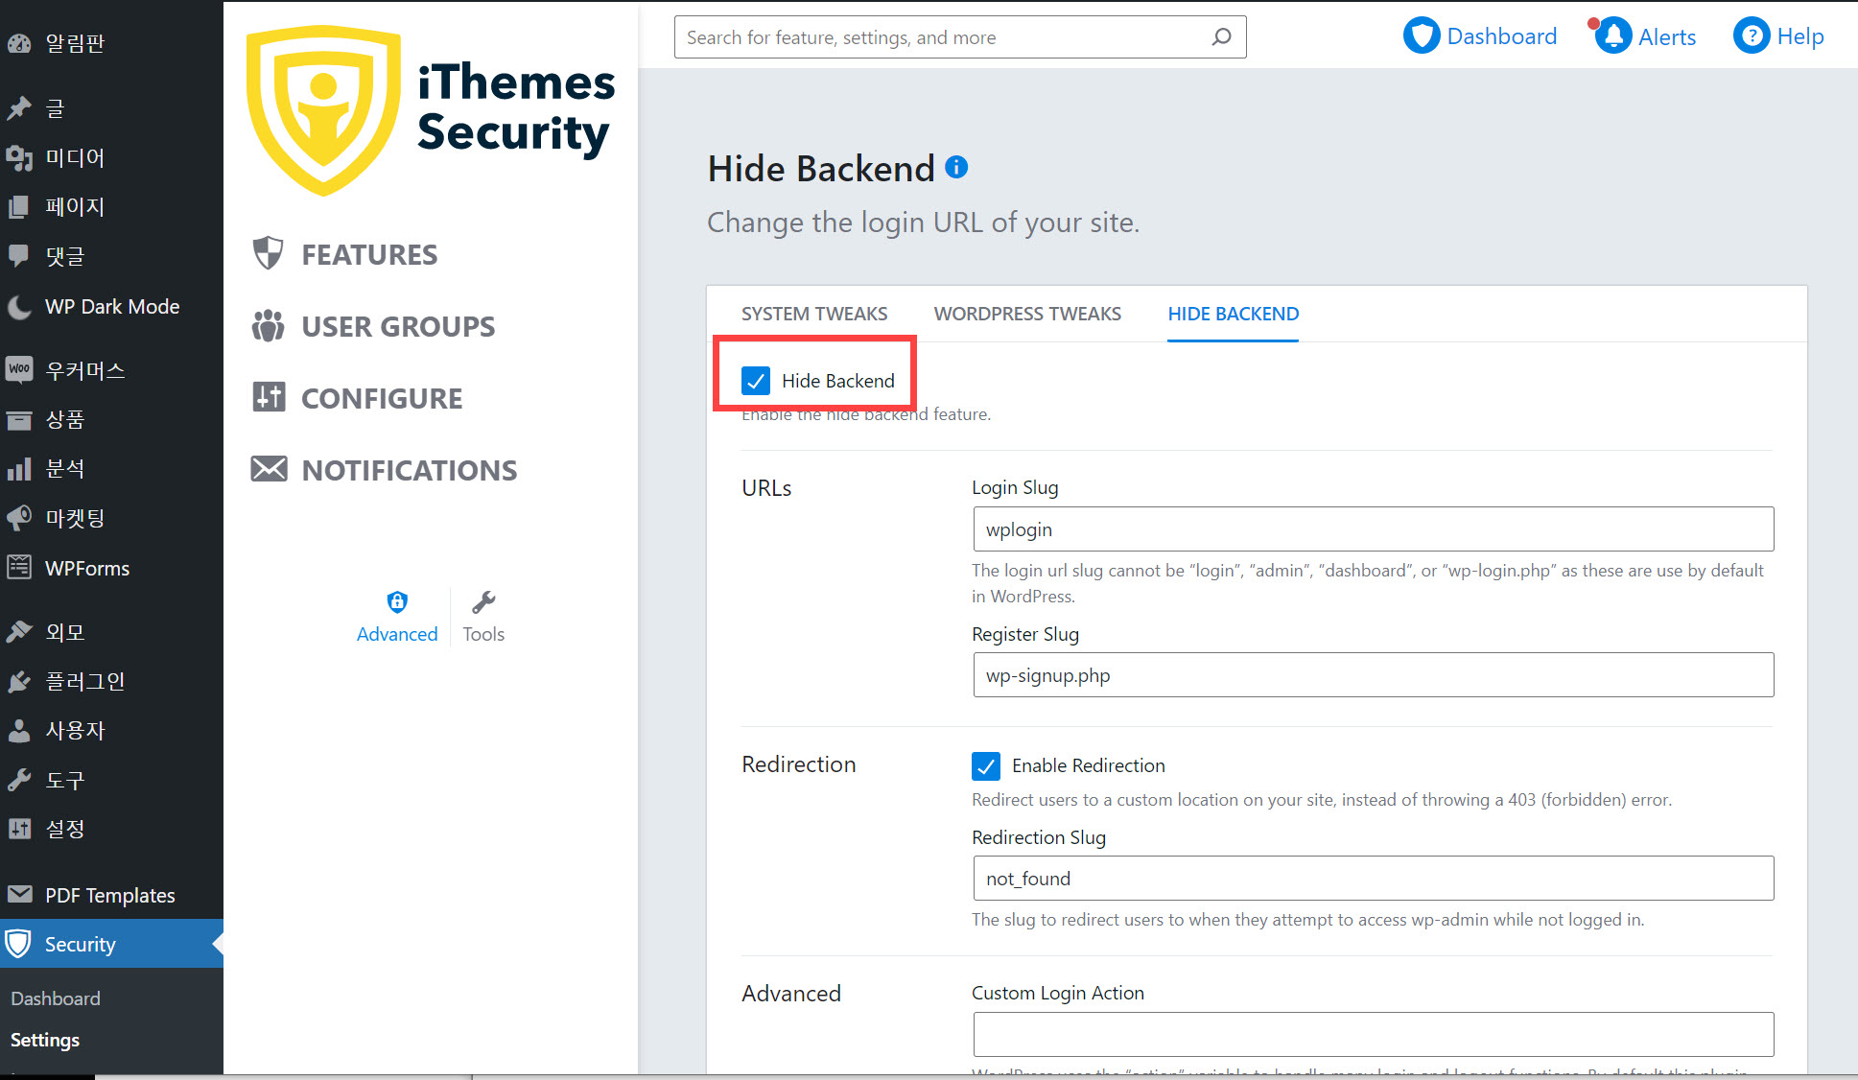Open Security Dashboard submenu link
The image size is (1858, 1080).
[x=56, y=998]
